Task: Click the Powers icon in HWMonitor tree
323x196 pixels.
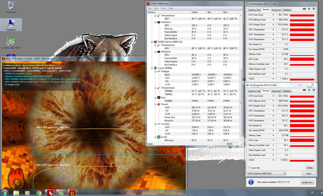Action: click(x=158, y=104)
